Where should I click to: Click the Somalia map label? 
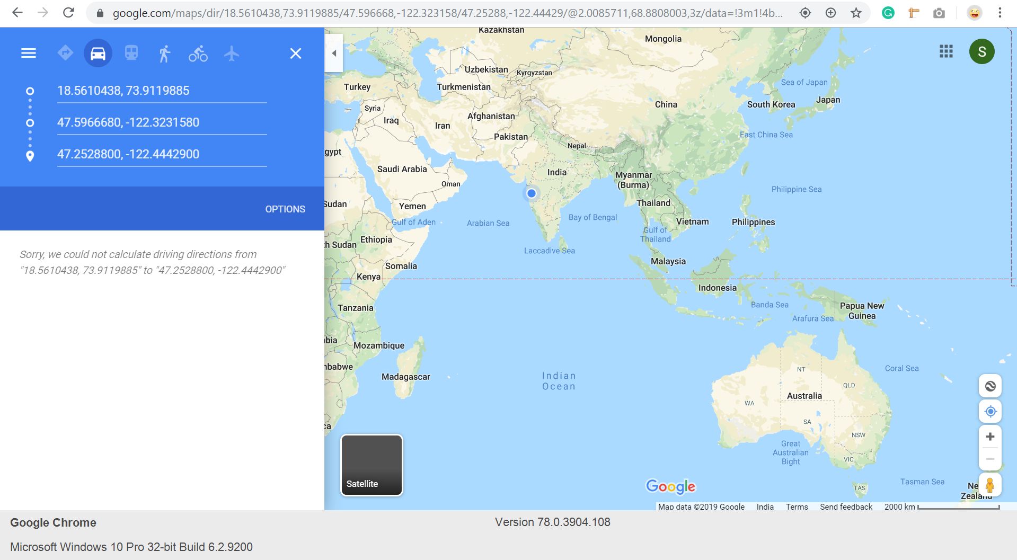tap(401, 266)
